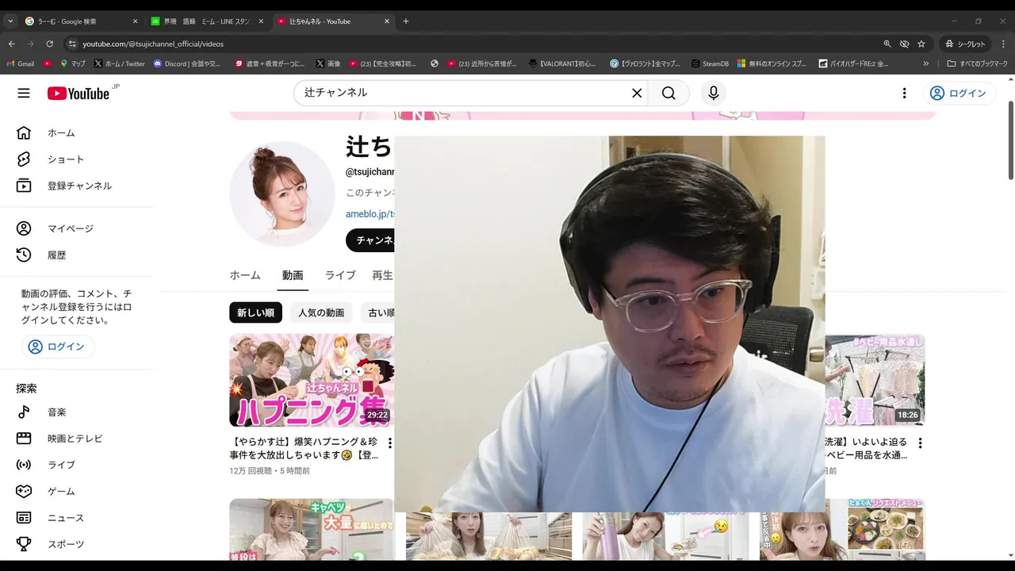Image resolution: width=1015 pixels, height=571 pixels.
Task: Click the address bar URL
Action: (153, 44)
